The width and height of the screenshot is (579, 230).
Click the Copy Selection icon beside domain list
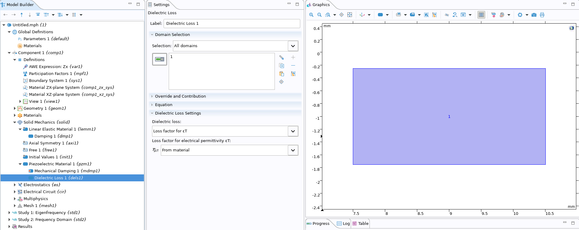281,66
